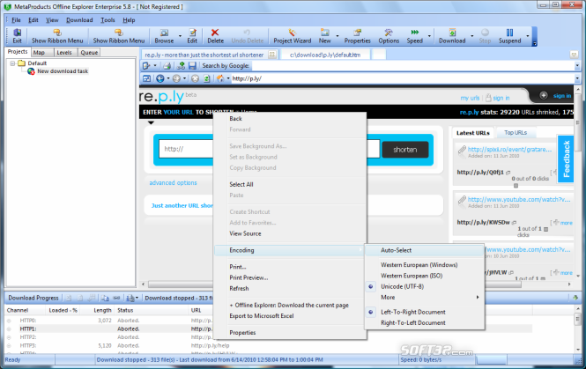The image size is (586, 369).
Task: Open the home icon dropdown arrow
Action: [228, 78]
